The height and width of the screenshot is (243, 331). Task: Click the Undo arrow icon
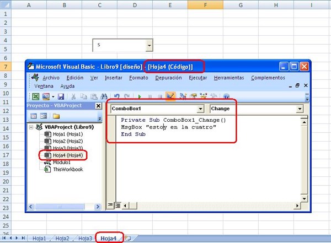117,96
